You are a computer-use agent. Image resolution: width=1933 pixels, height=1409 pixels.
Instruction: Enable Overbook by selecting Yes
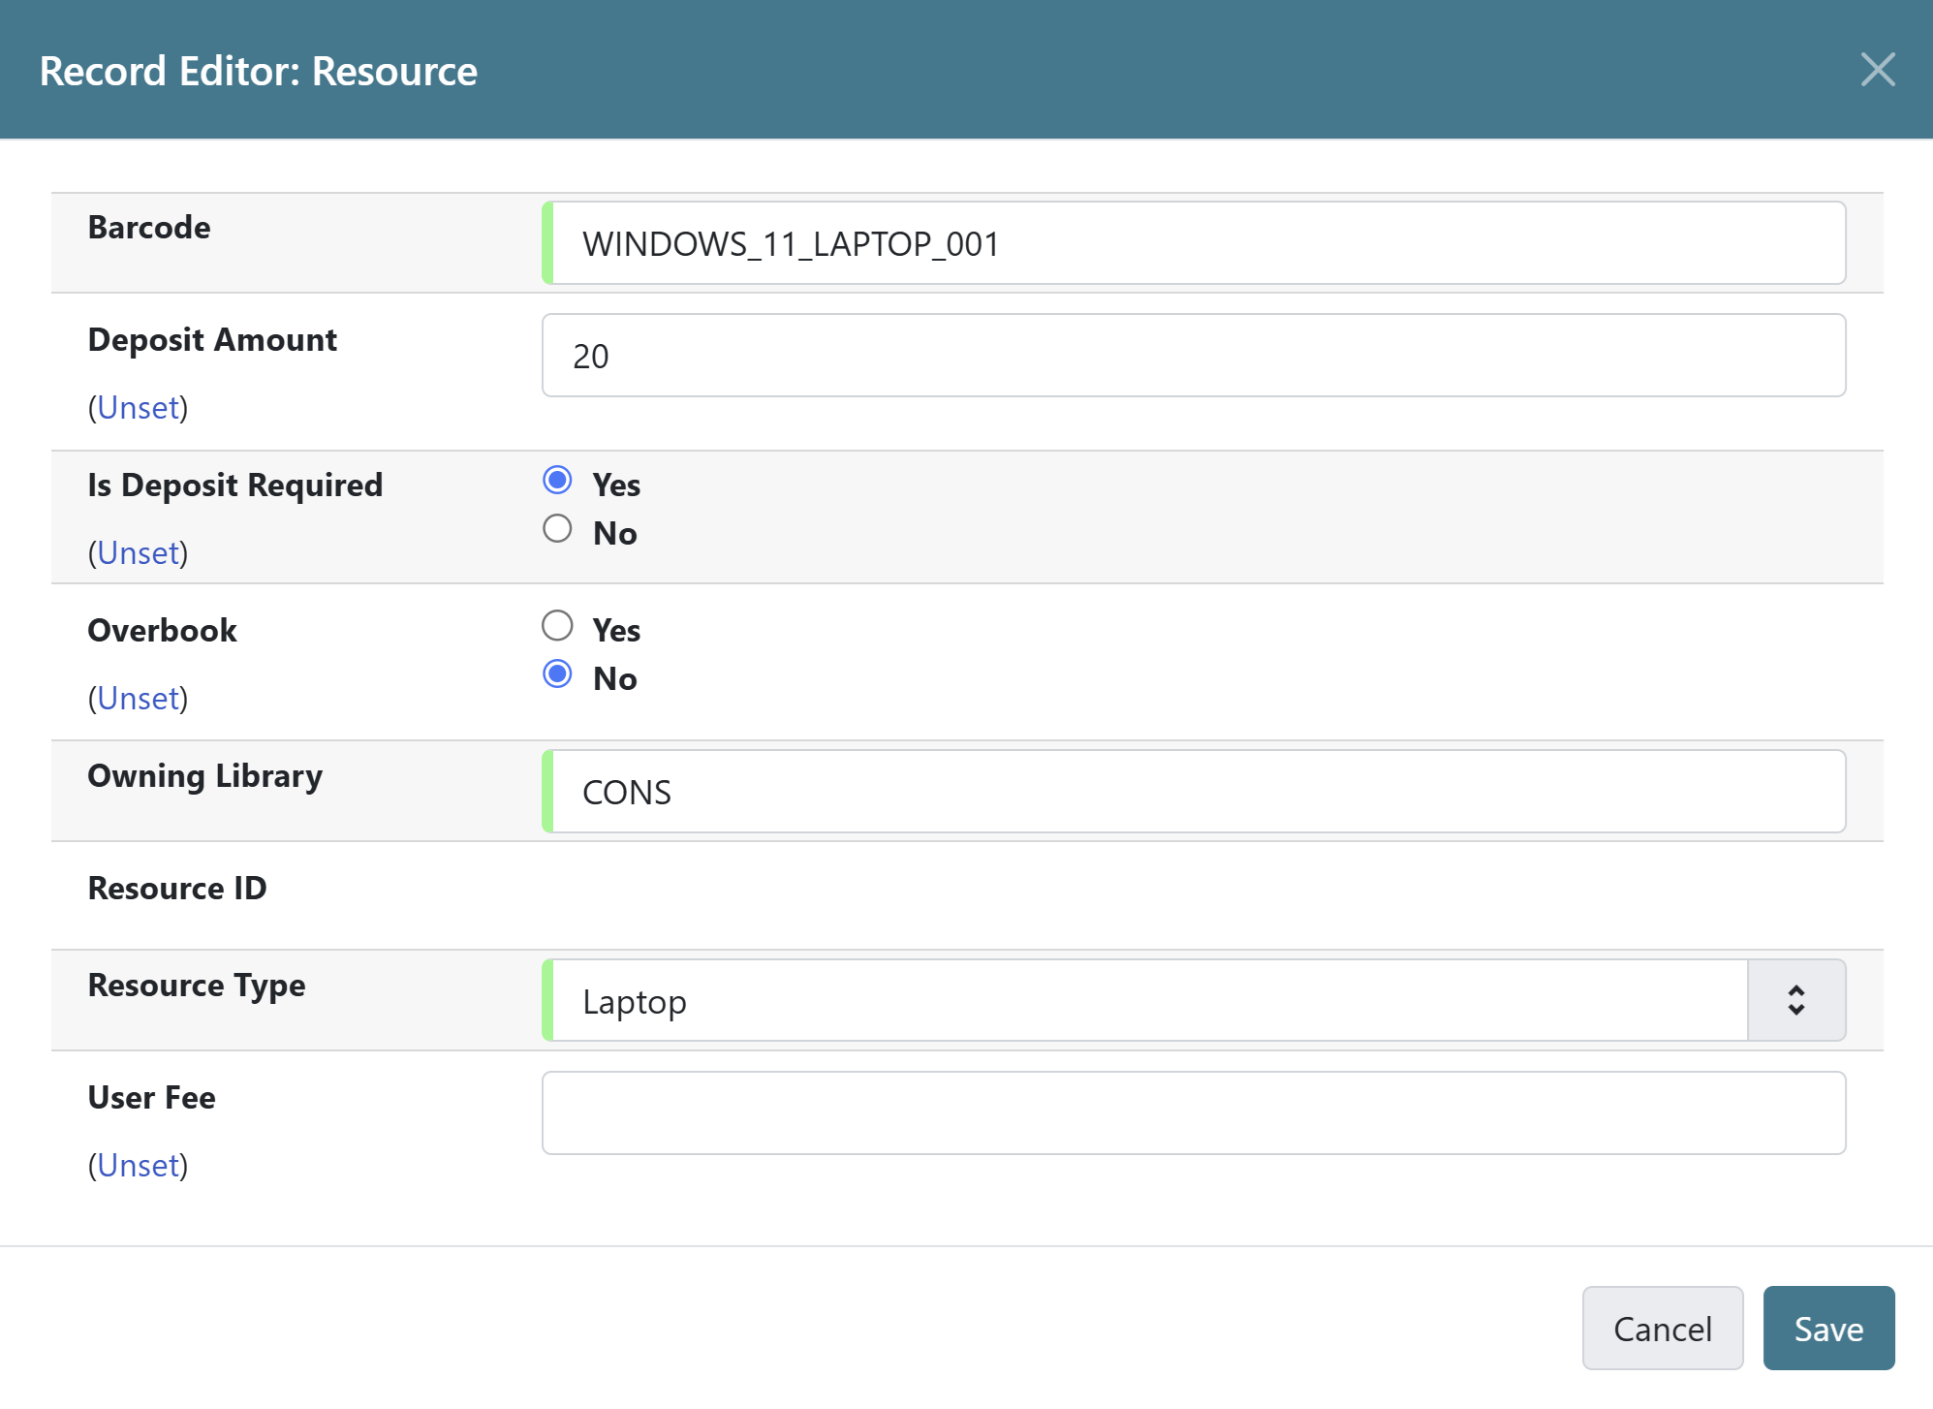click(557, 625)
